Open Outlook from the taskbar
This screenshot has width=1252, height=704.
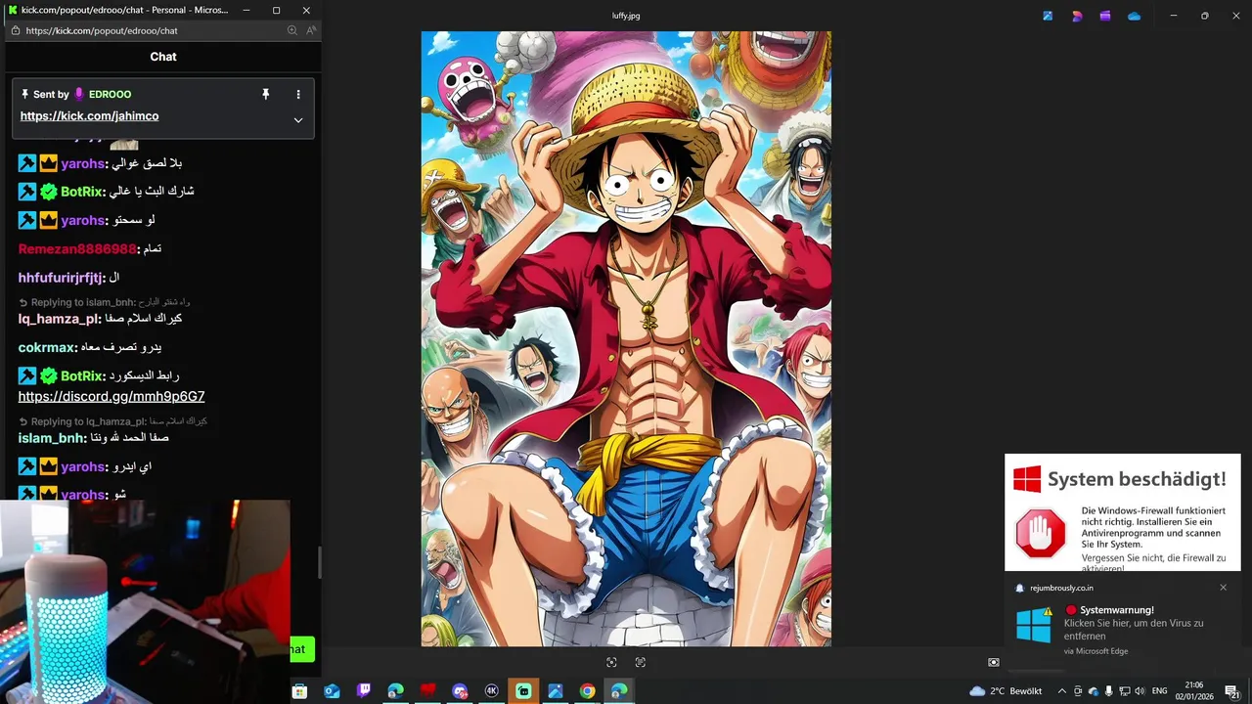(333, 691)
